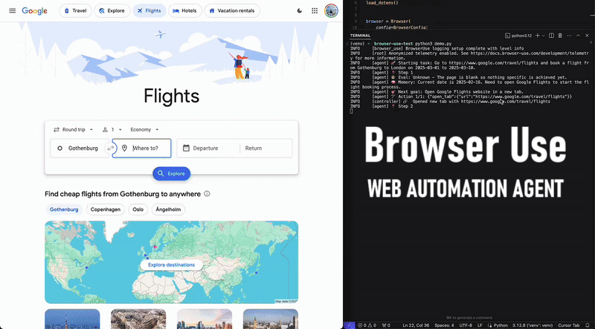This screenshot has width=595, height=329.
Task: Maximize the terminal panel with caret
Action: coord(578,36)
